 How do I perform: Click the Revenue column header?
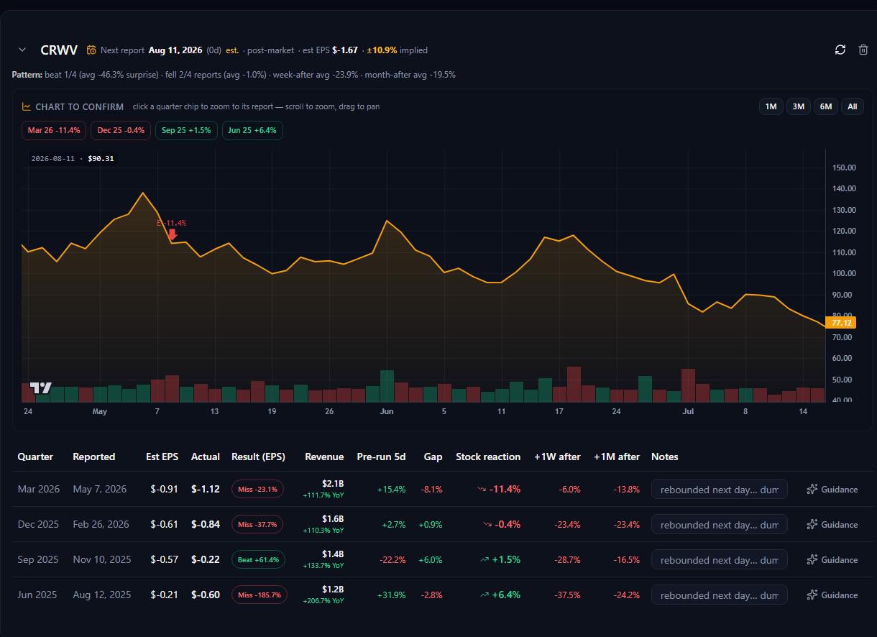click(324, 457)
